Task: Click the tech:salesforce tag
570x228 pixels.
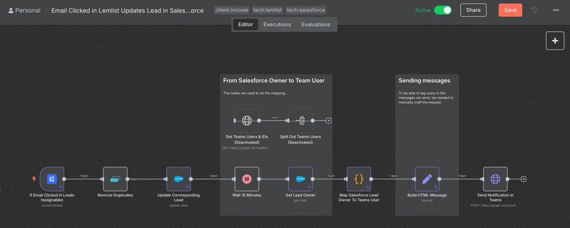Action: pos(306,10)
